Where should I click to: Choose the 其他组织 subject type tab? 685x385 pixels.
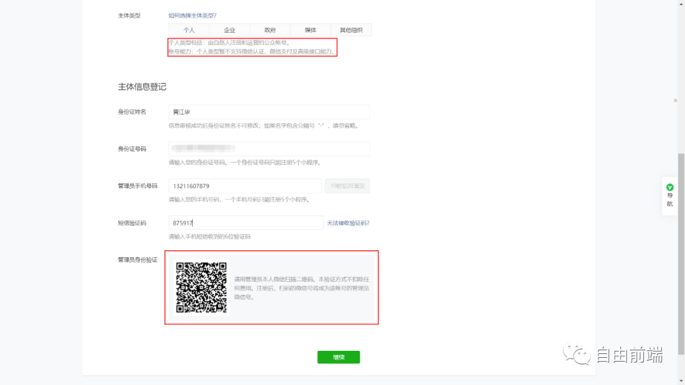tap(351, 30)
